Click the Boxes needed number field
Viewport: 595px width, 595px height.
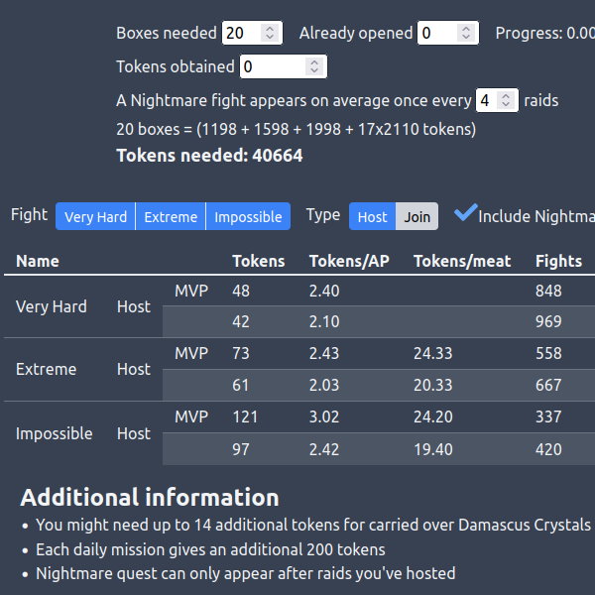point(240,33)
